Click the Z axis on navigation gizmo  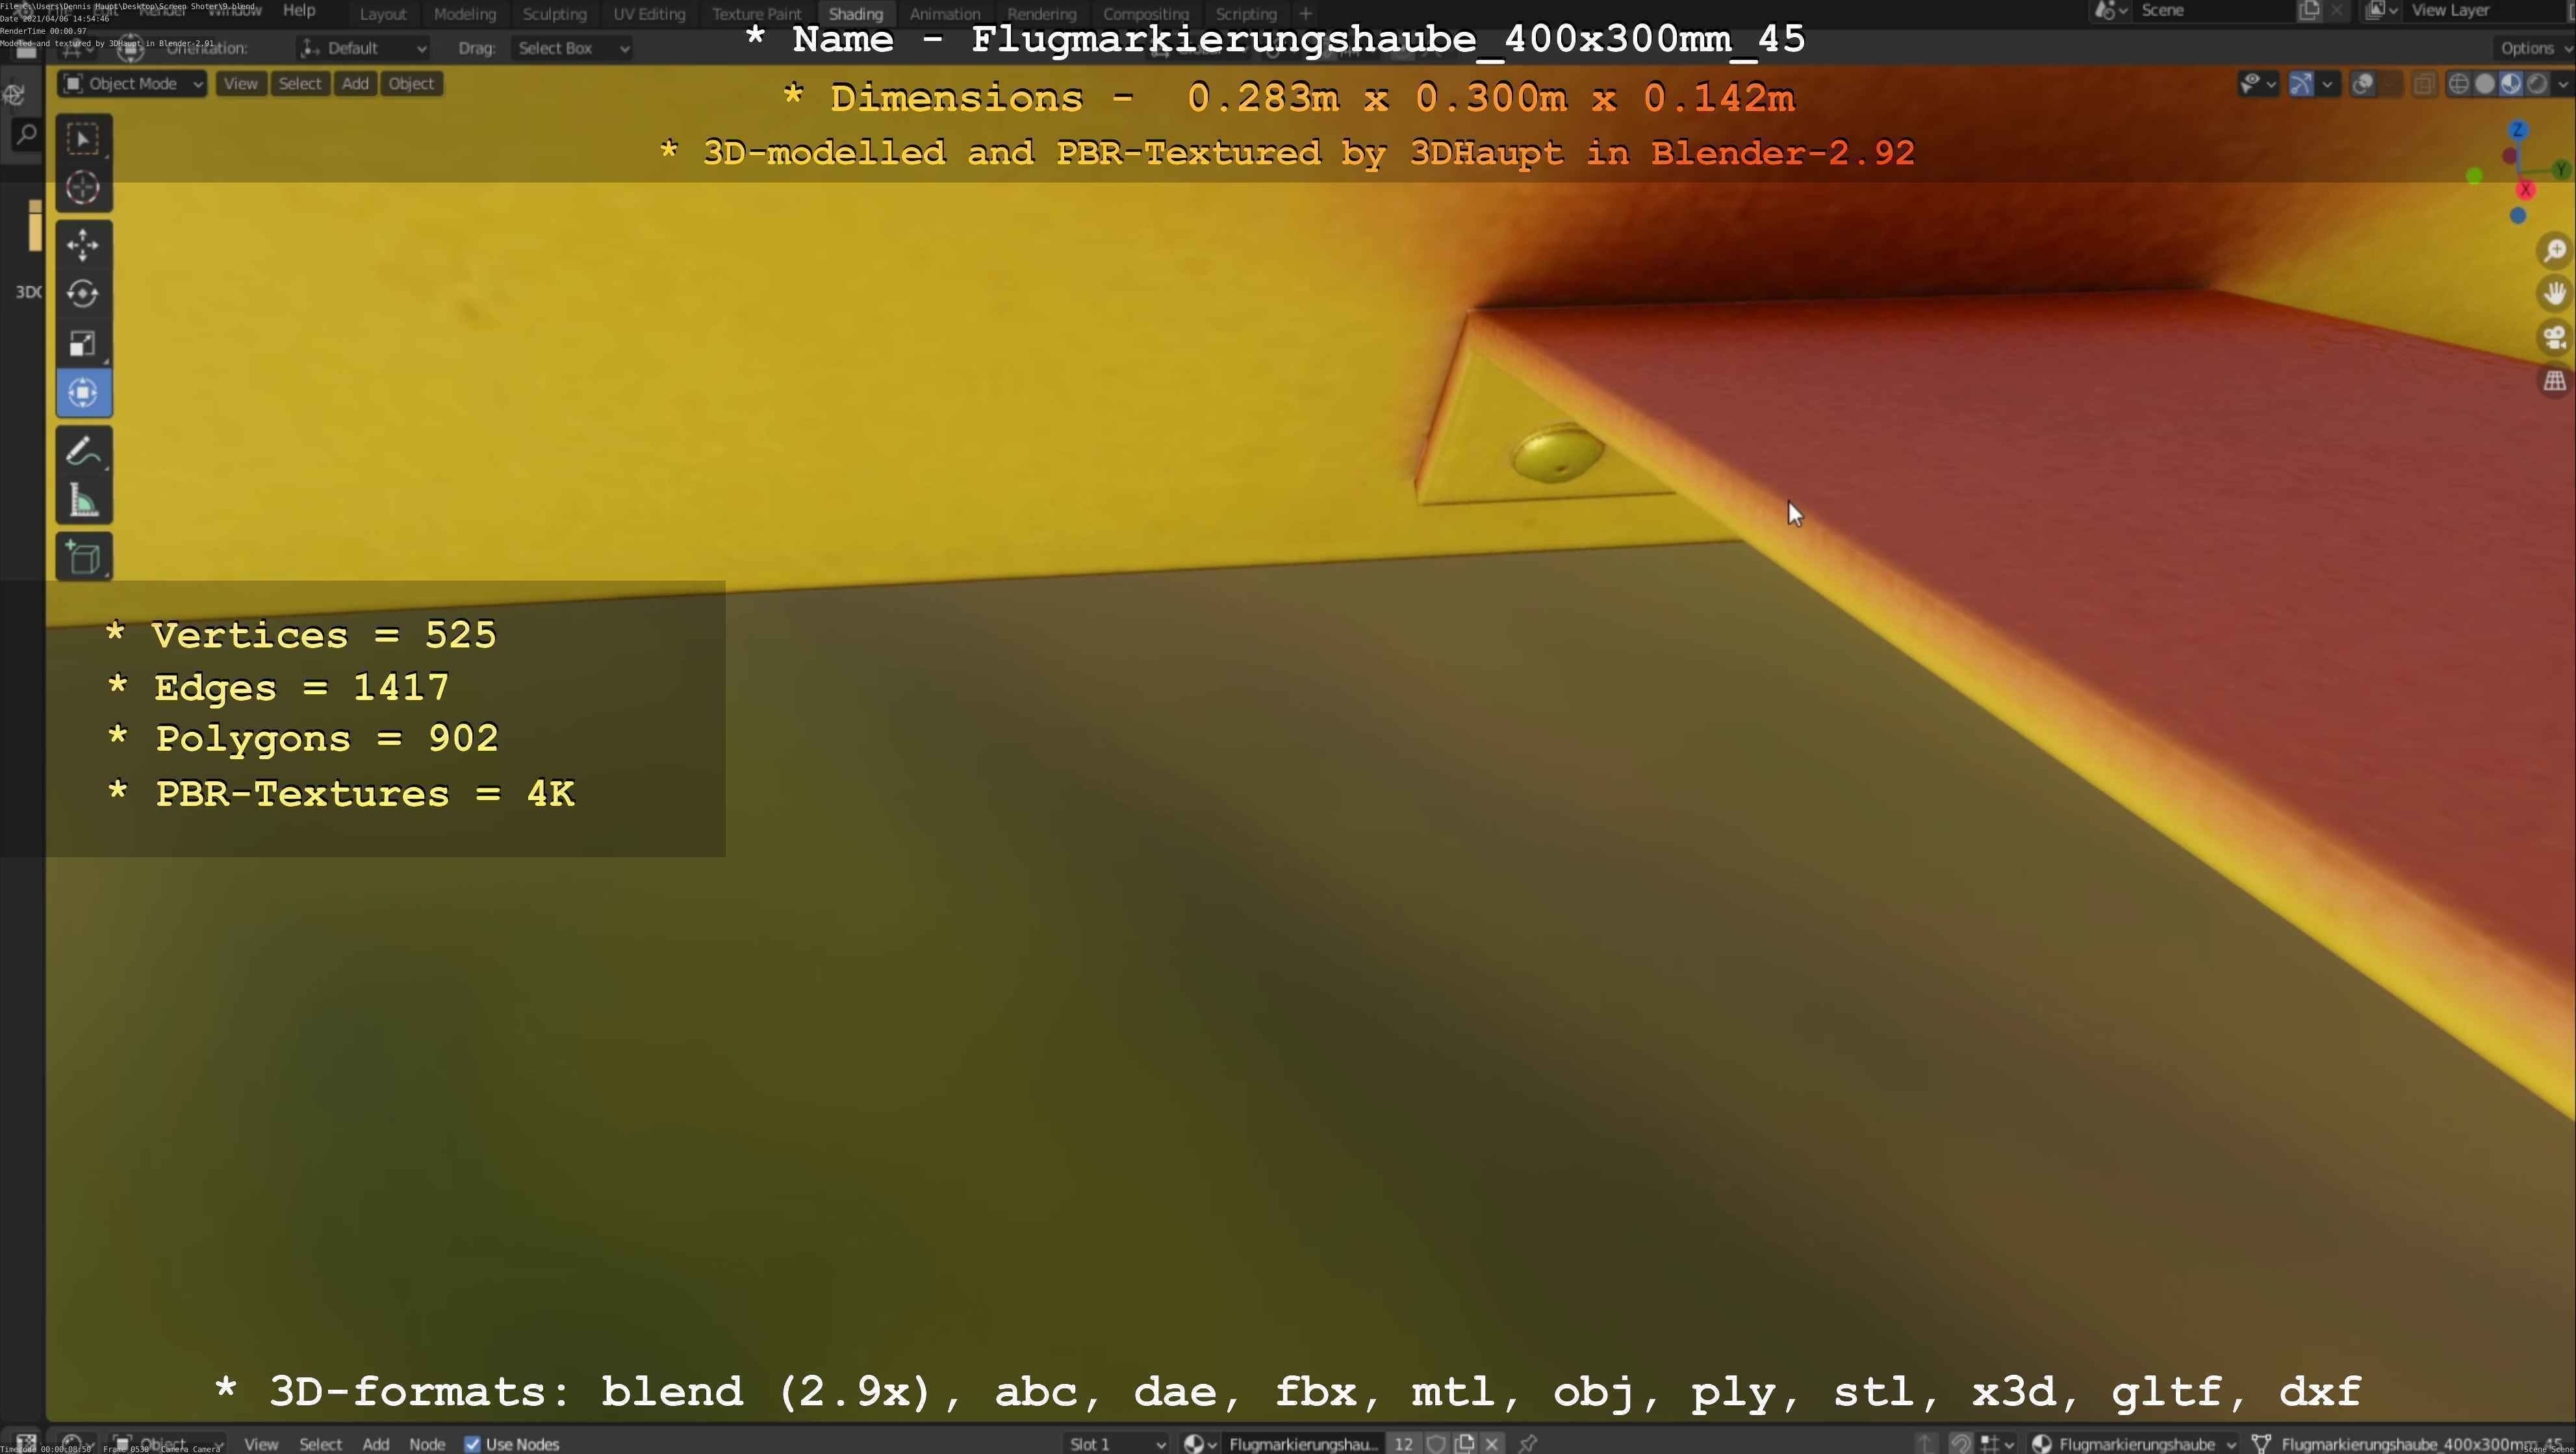coord(2518,131)
